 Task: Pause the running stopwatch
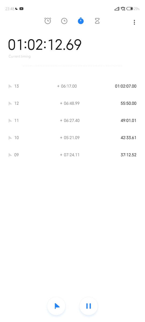tap(89, 306)
